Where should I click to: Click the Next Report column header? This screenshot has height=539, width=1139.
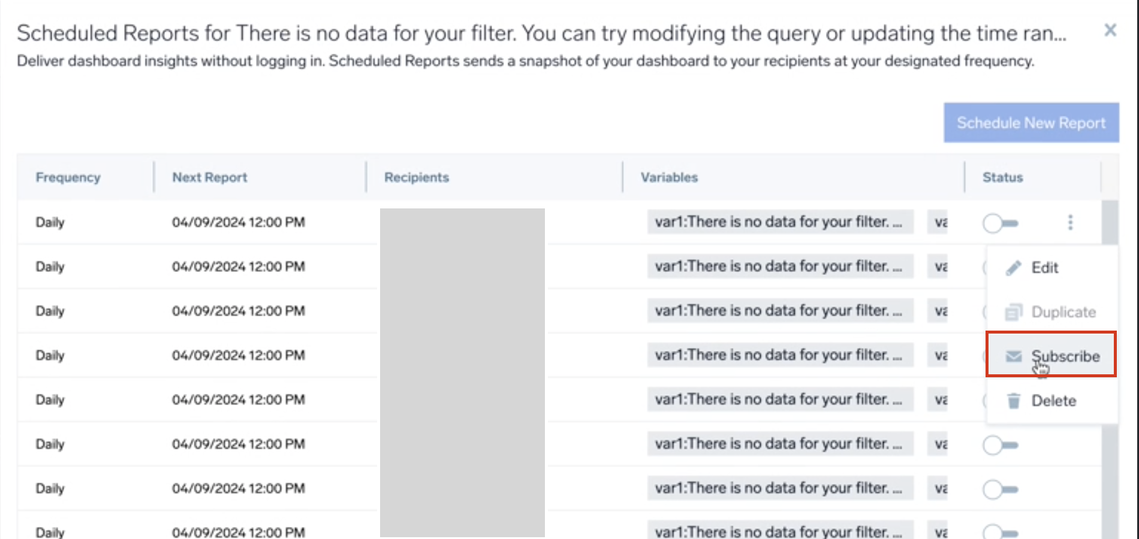[x=209, y=177]
